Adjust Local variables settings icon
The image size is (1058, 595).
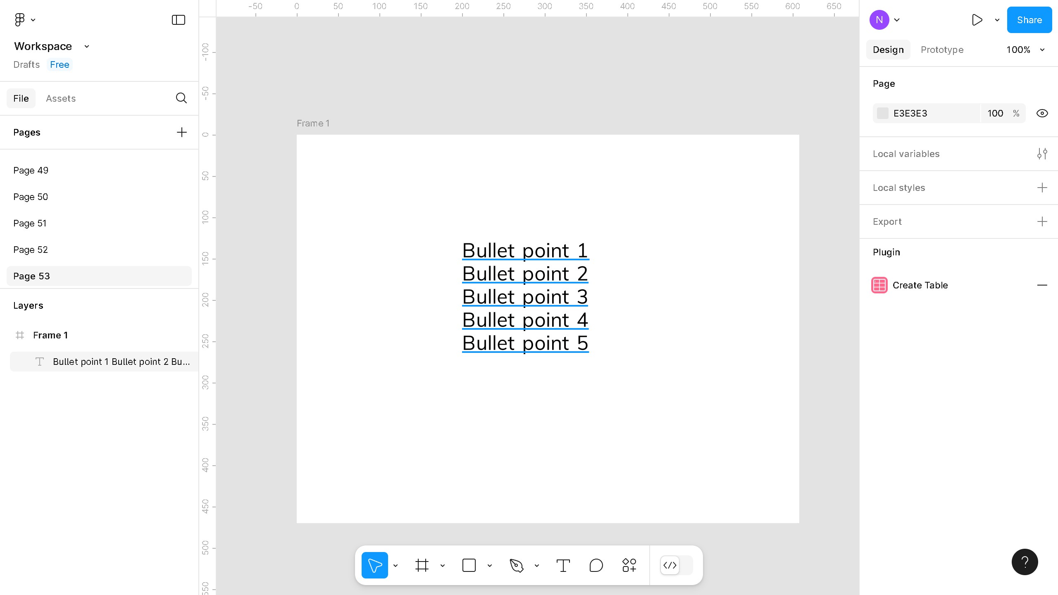click(1042, 153)
